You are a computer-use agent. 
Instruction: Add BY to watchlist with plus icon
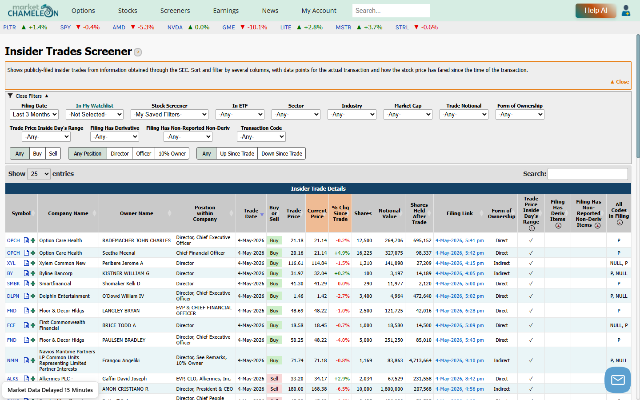[33, 273]
